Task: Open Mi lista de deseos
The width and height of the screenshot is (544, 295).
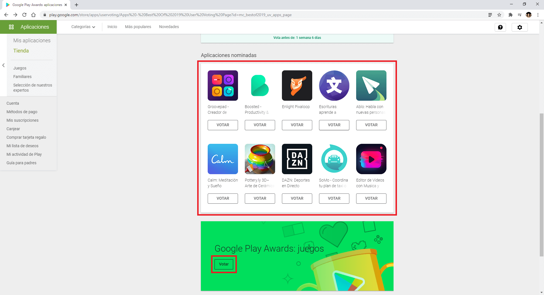Action: click(22, 146)
